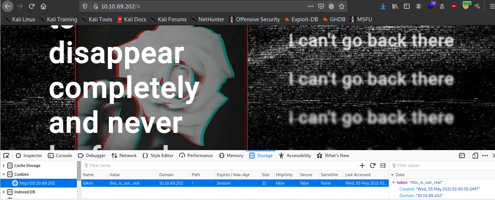Change developer tools dock layout icon
Viewport: 495px width, 200px height.
tap(462, 156)
